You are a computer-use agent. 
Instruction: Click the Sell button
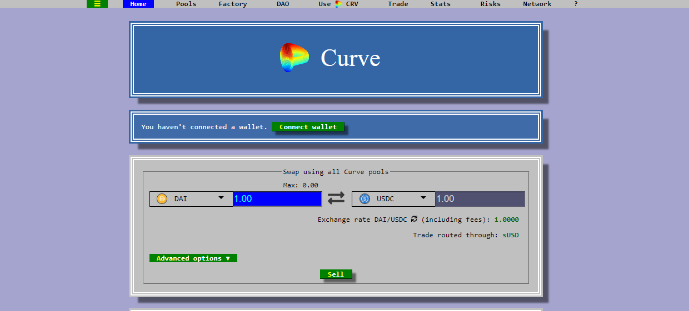pyautogui.click(x=336, y=274)
